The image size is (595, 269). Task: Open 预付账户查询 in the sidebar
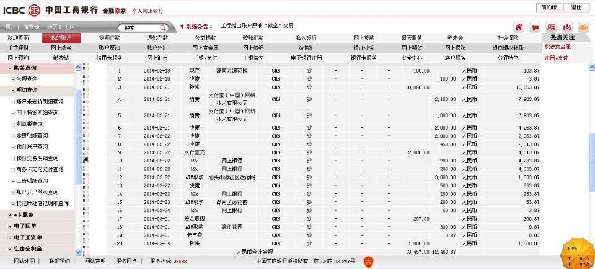pyautogui.click(x=32, y=147)
